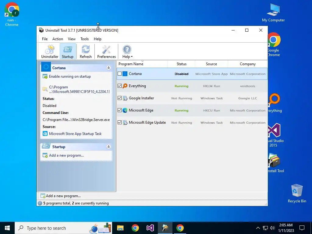Viewport: 312px width, 234px height.
Task: Click the Everything magnifier icon in list
Action: pos(125,86)
